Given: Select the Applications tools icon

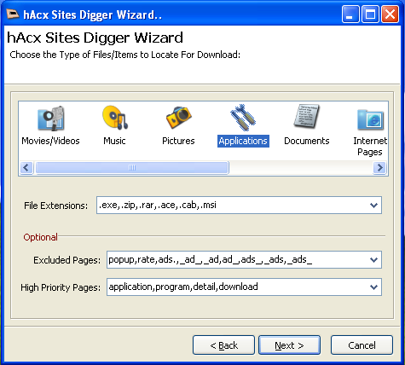Looking at the screenshot, I should [243, 118].
